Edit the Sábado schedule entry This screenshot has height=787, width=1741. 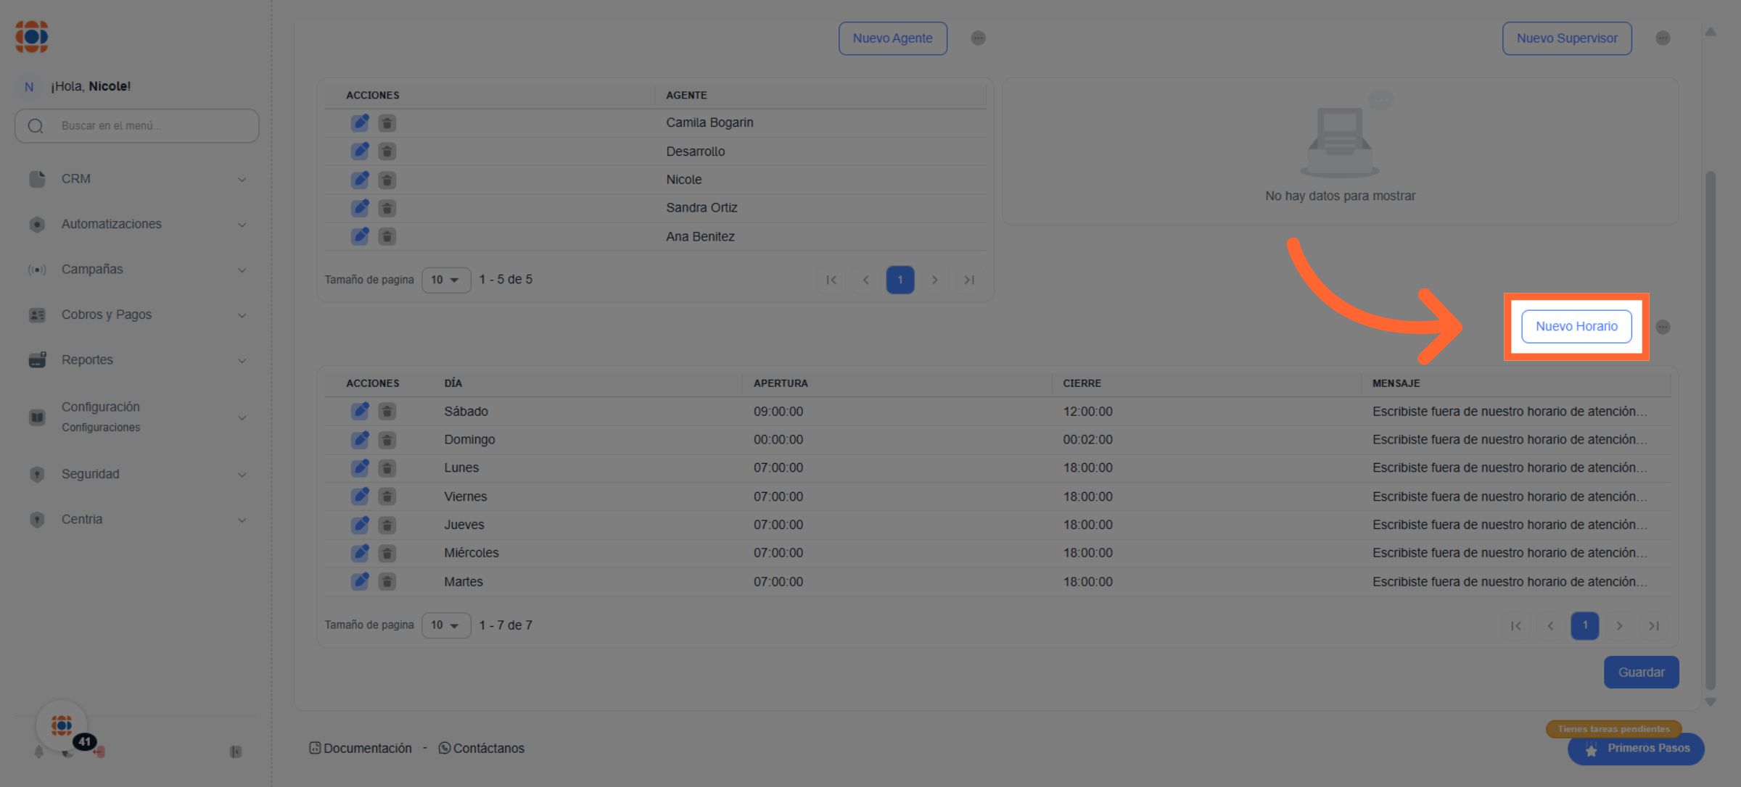click(360, 411)
